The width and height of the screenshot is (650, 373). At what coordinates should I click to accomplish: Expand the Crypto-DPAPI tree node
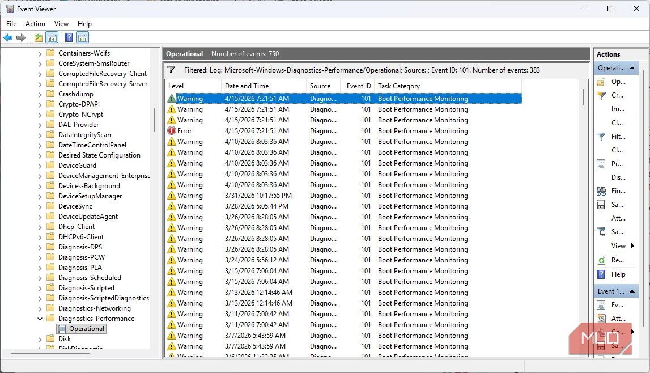point(40,104)
